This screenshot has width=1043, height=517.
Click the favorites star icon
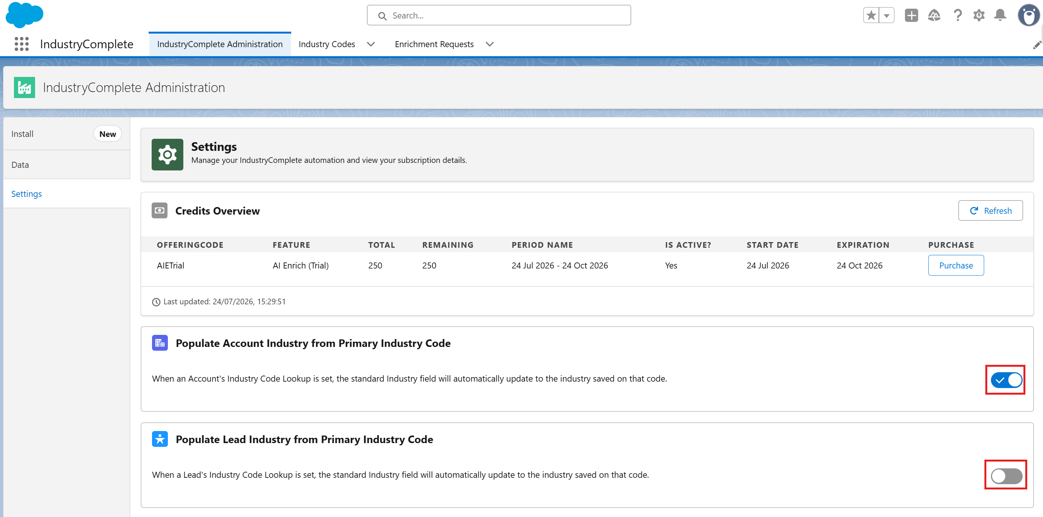click(x=871, y=15)
